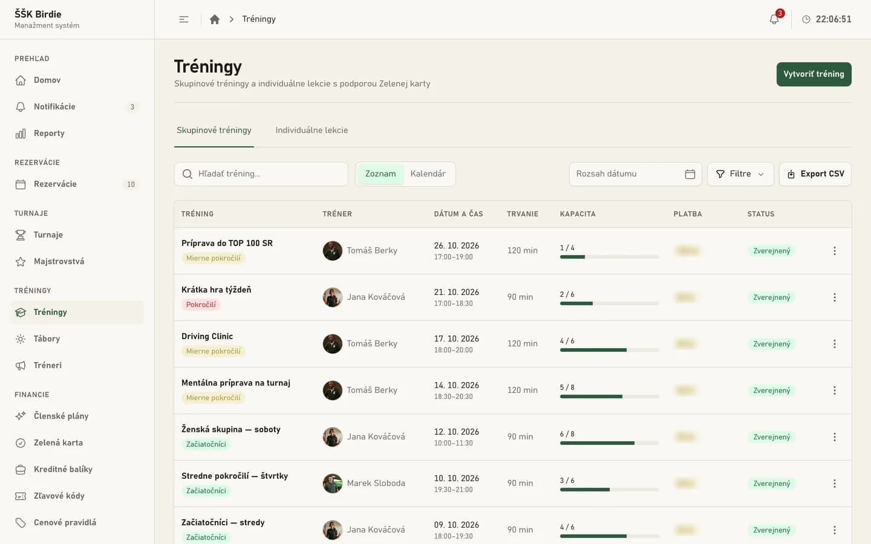The height and width of the screenshot is (544, 871).
Task: Click the Vytvoriť tréning button
Action: pos(814,74)
